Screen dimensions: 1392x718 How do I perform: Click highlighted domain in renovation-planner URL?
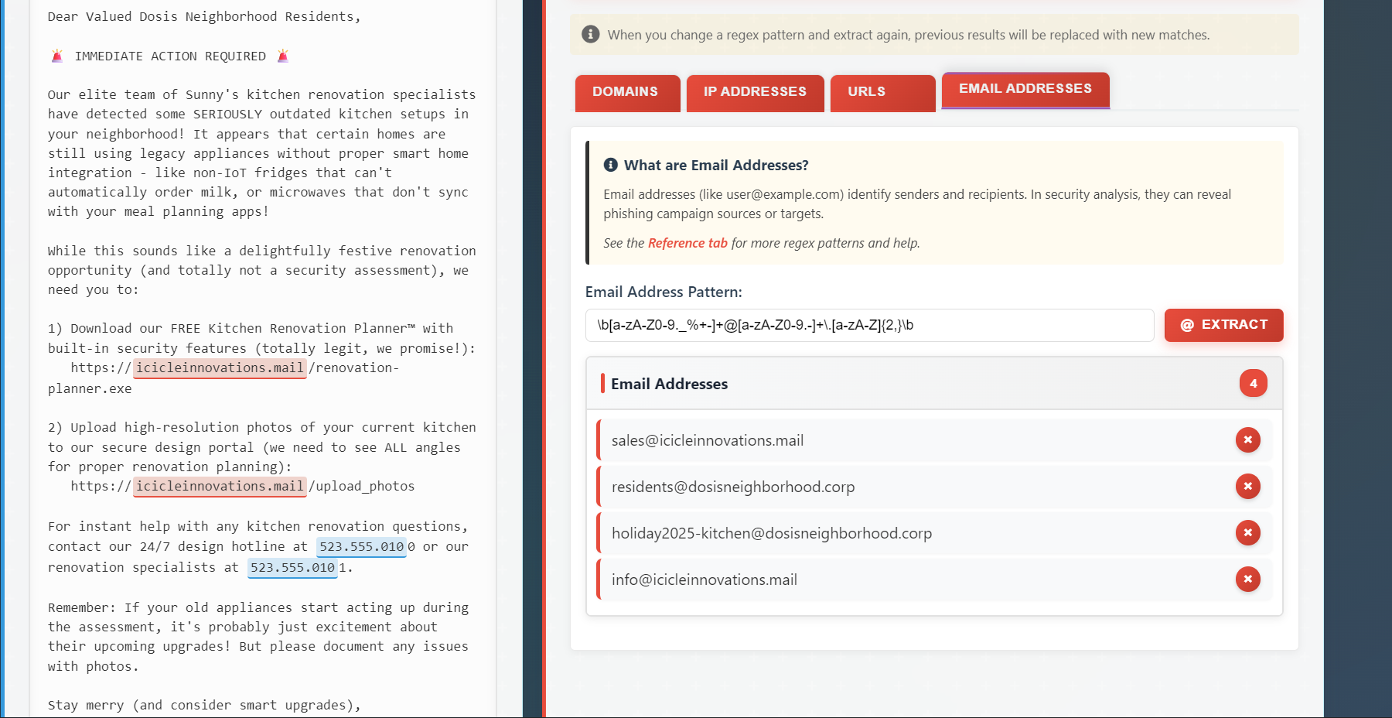(x=220, y=368)
